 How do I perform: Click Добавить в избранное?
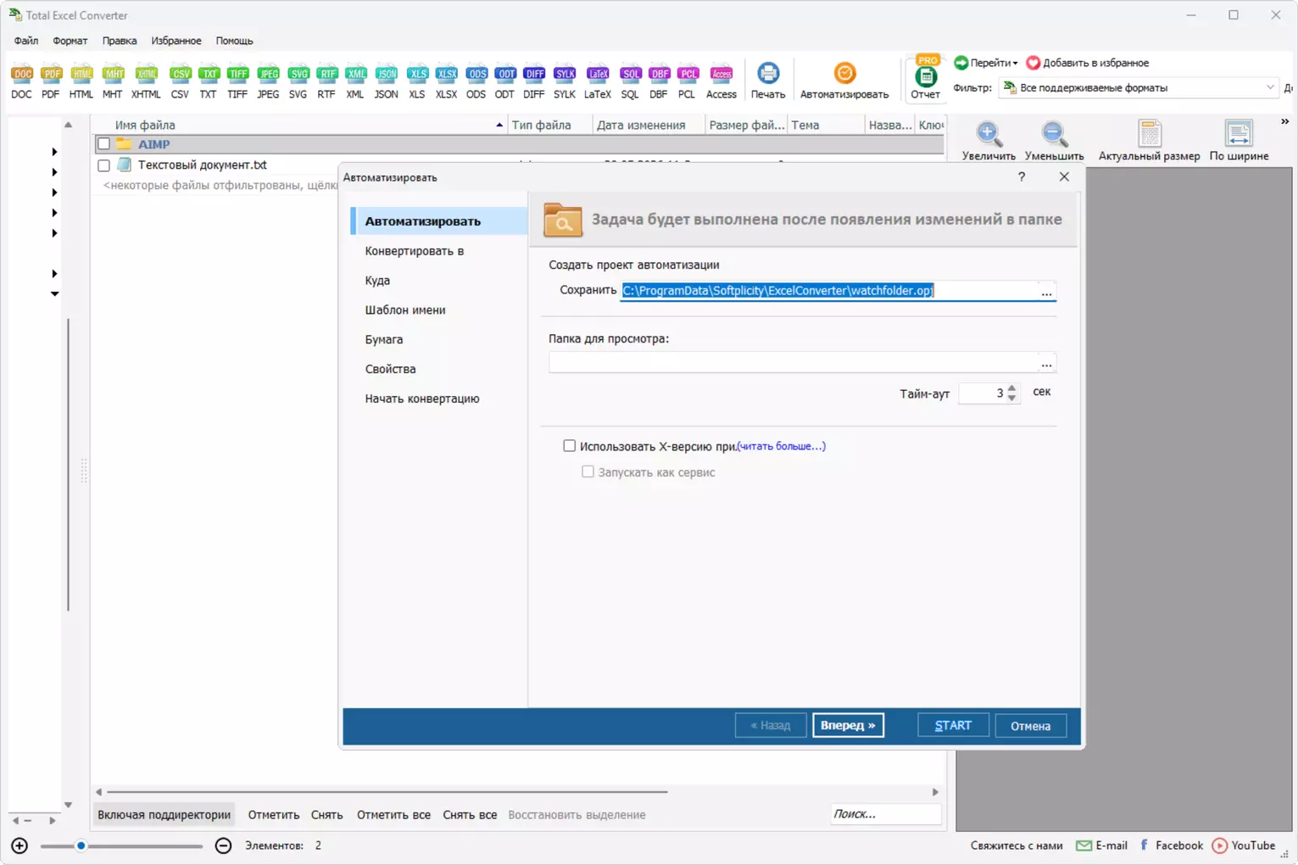1088,63
